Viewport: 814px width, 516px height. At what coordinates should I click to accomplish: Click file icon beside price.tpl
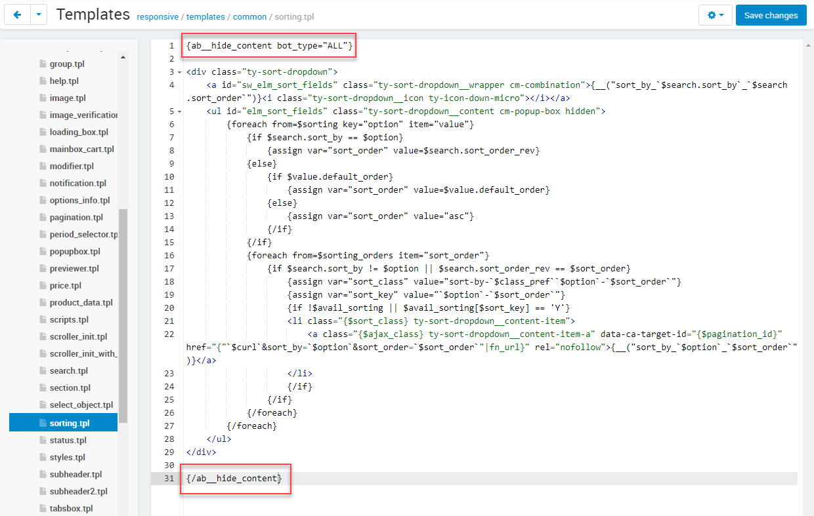[x=43, y=286]
